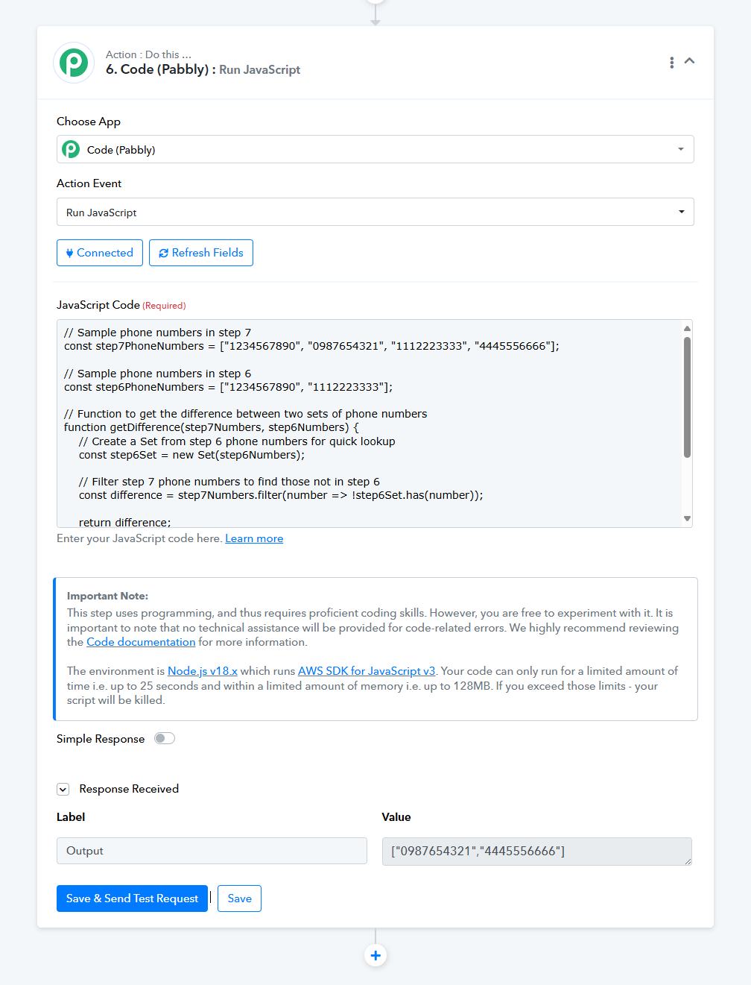Add a new step with plus icon

tap(375, 955)
